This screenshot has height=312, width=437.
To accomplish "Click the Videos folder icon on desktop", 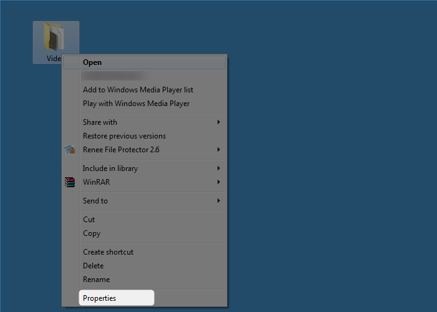I will (x=54, y=37).
